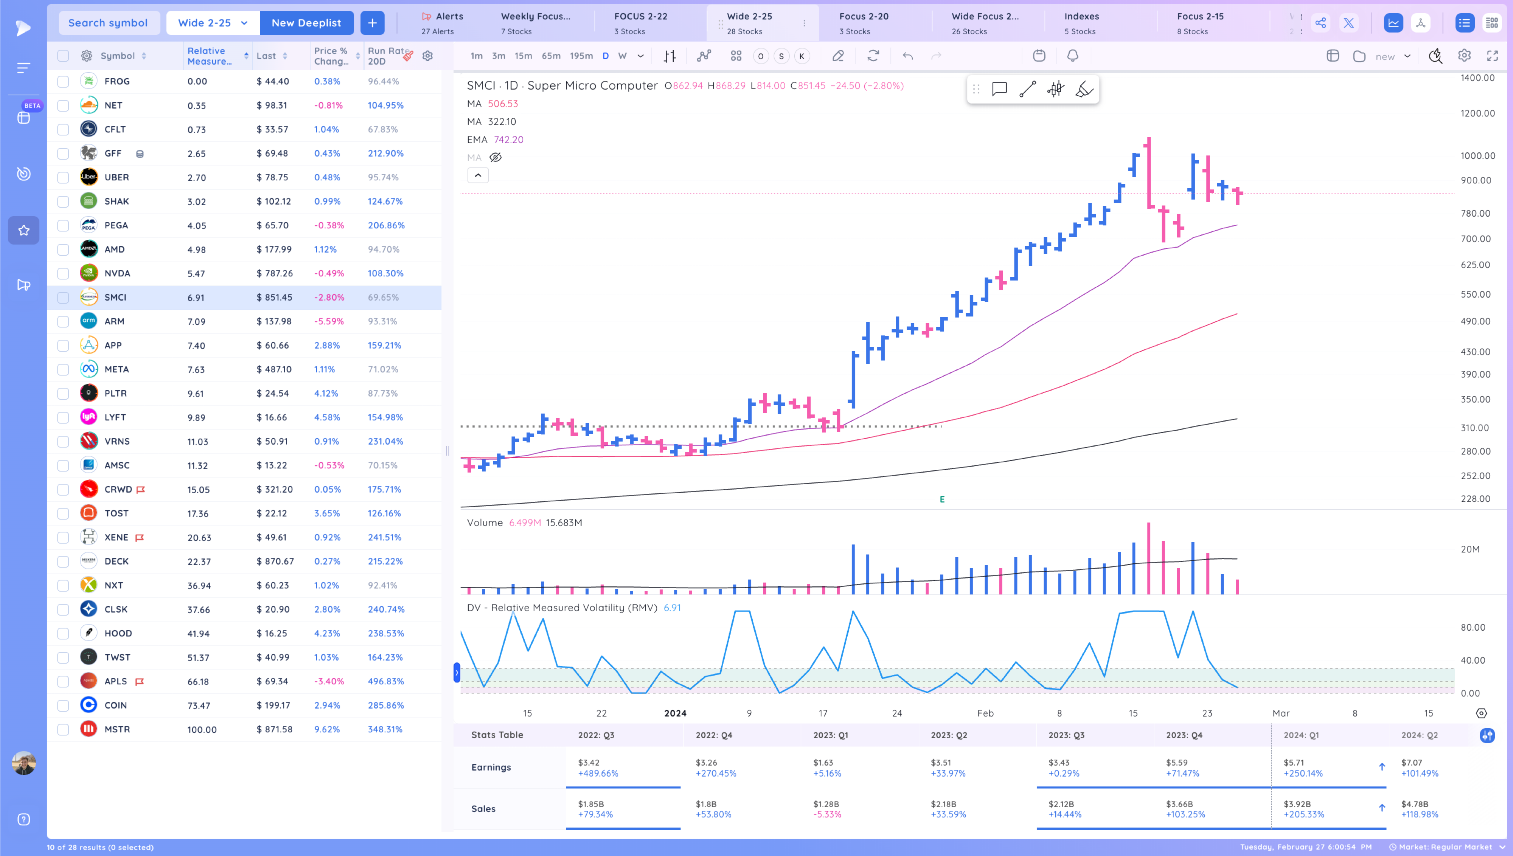Check the NVDA row checkbox
Viewport: 1513px width, 856px height.
[x=63, y=273]
